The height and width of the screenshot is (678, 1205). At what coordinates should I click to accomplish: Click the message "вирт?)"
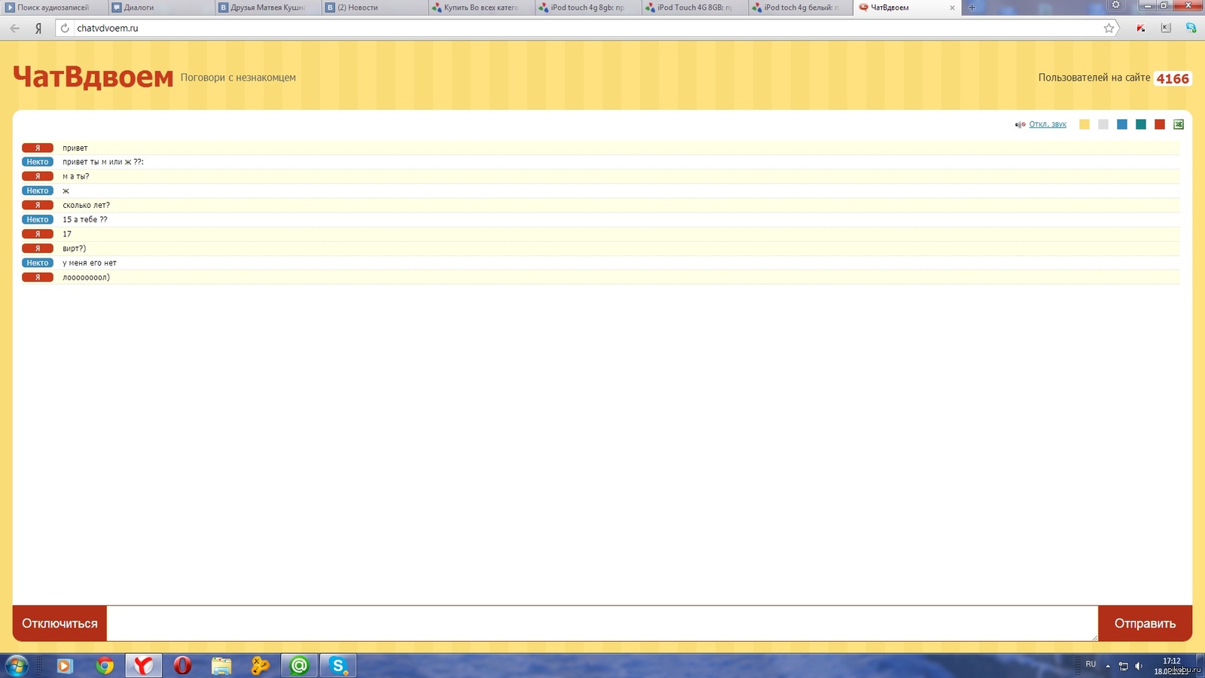coord(75,249)
